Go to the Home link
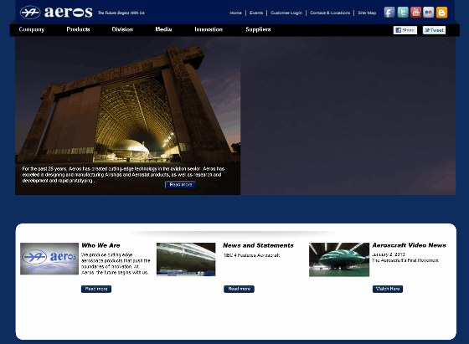 tap(235, 13)
